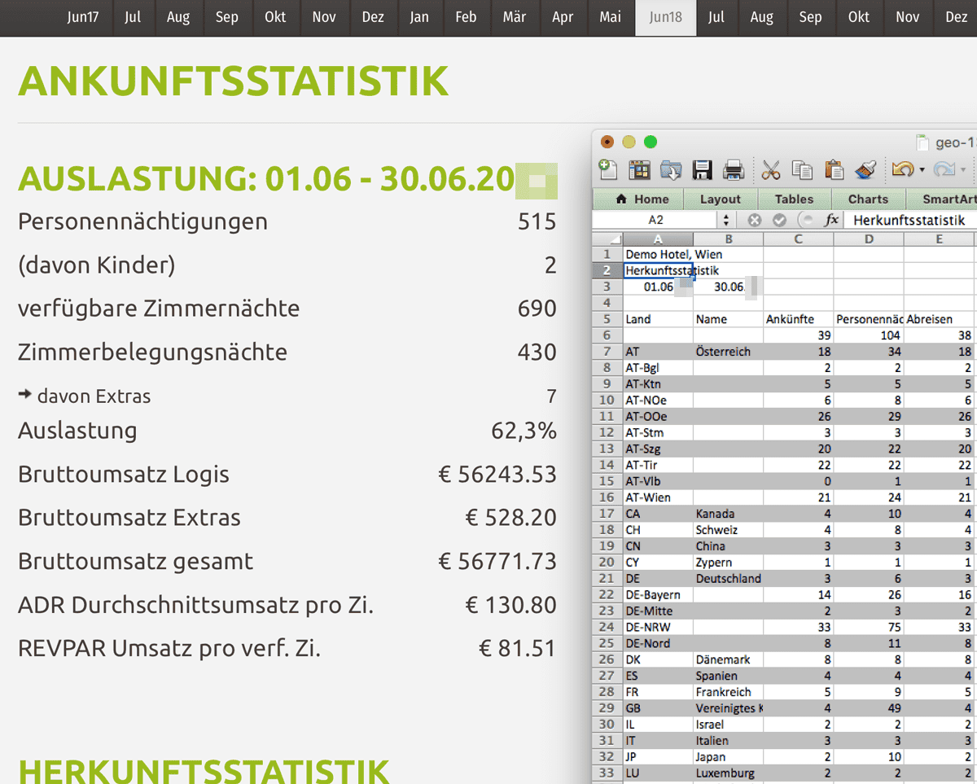This screenshot has width=977, height=784.
Task: Create a new workbook in Excel toolbar
Action: click(x=607, y=169)
